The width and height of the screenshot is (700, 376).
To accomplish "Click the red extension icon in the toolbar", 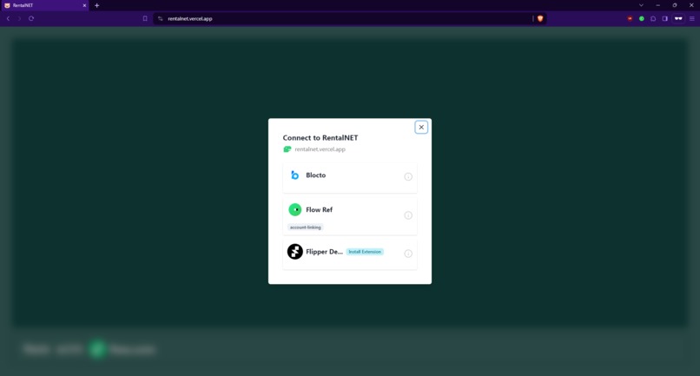I will click(630, 19).
